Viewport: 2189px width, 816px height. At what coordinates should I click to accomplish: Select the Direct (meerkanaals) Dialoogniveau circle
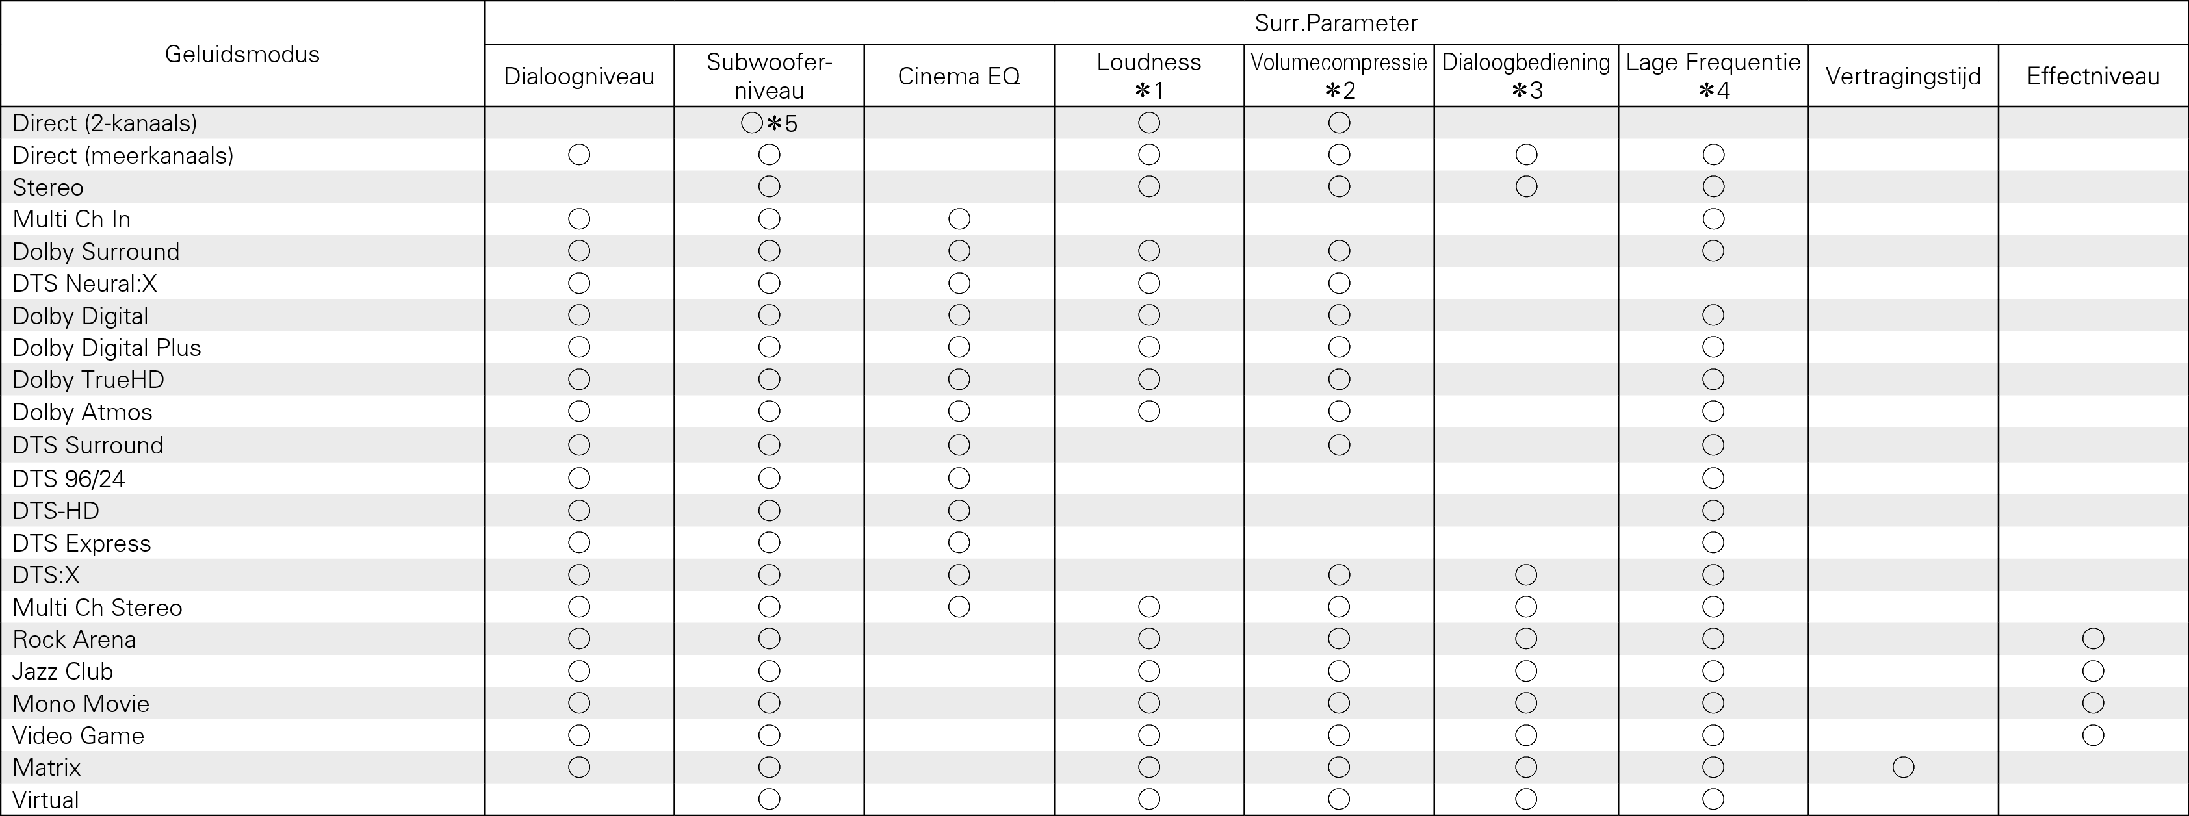click(x=578, y=155)
